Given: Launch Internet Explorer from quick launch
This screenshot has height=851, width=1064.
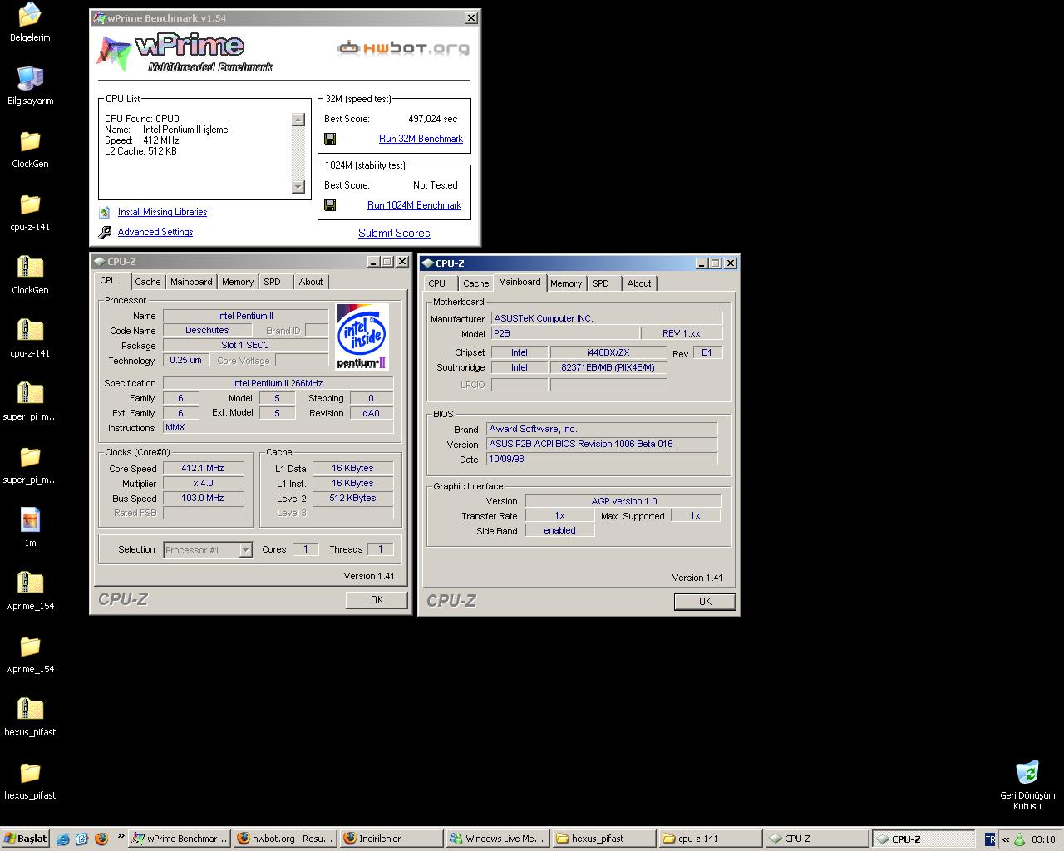Looking at the screenshot, I should point(63,839).
